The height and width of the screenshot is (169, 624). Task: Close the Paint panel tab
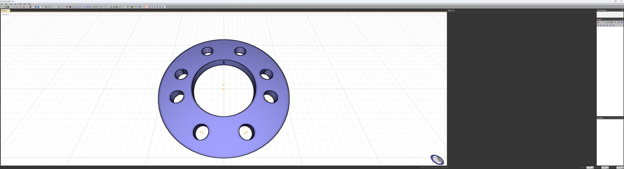(x=453, y=11)
